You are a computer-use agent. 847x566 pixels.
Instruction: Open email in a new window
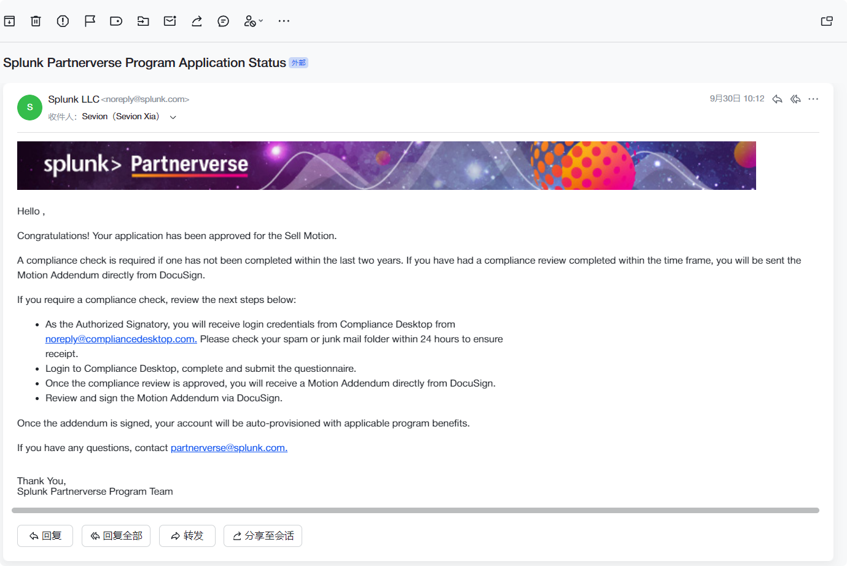pyautogui.click(x=827, y=22)
